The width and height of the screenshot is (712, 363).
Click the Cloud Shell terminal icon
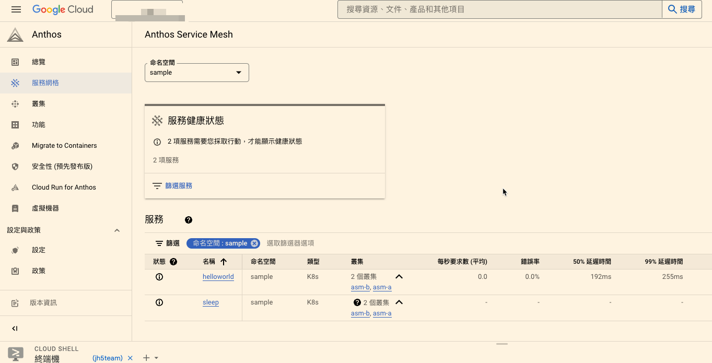pyautogui.click(x=16, y=354)
